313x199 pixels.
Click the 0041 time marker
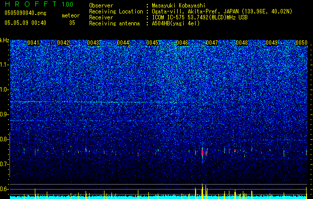pyautogui.click(x=33, y=43)
